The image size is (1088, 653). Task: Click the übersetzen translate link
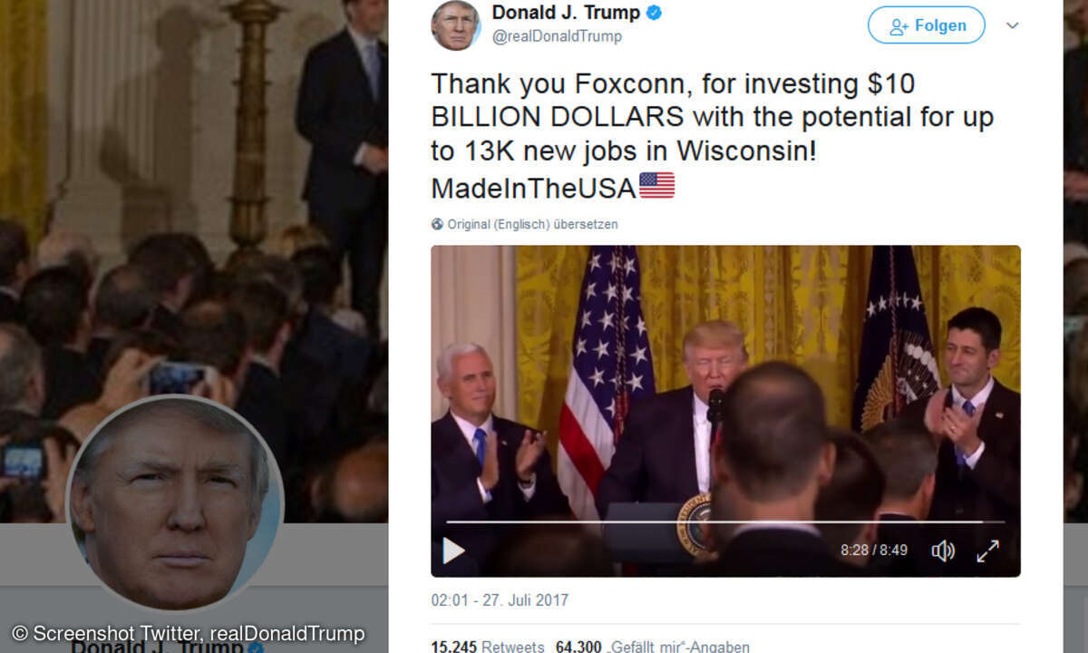586,224
